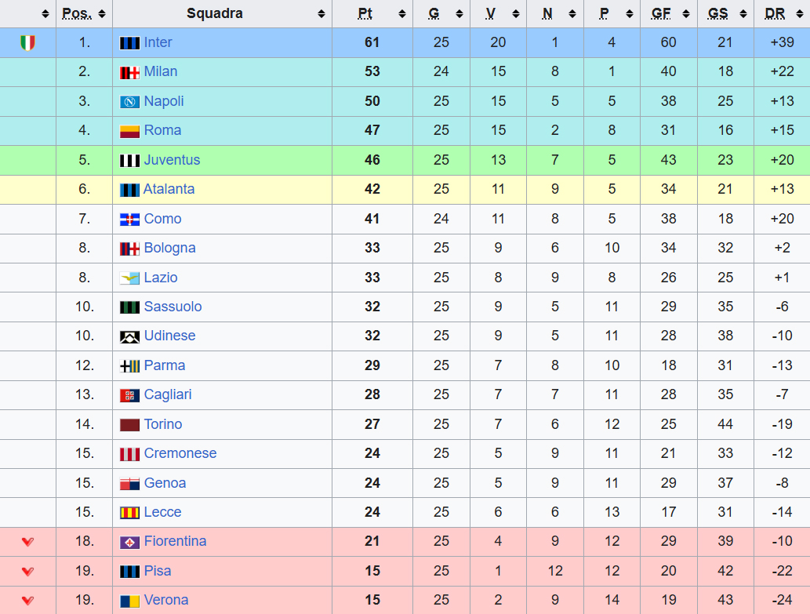Click the Lazio eagle flag icon
810x614 pixels.
pos(129,278)
